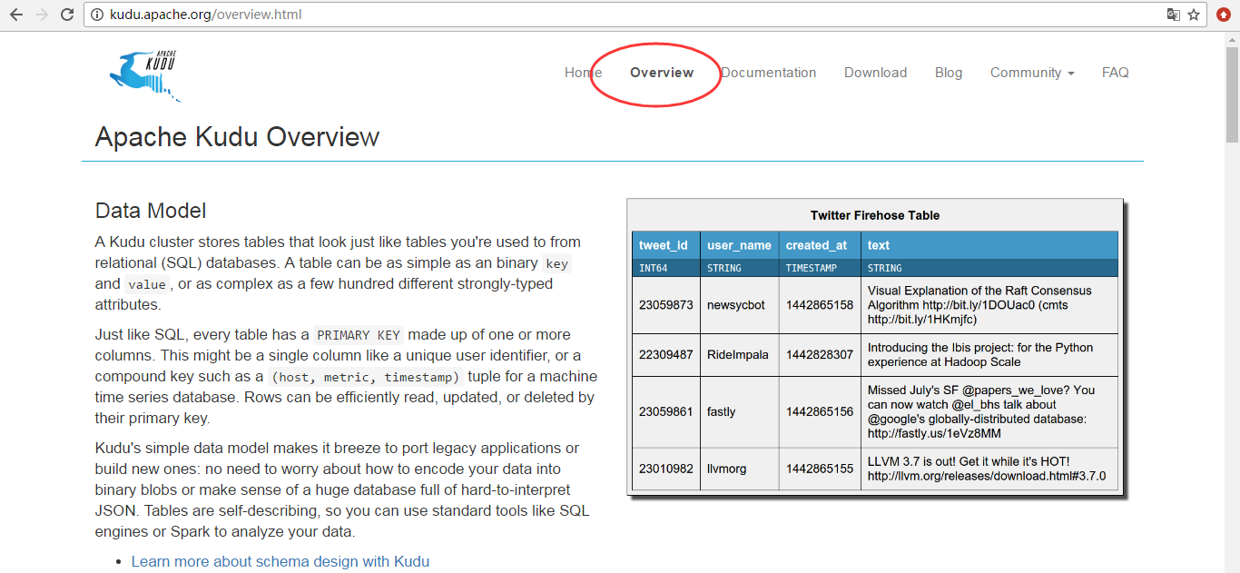Click the 'value' inline code word
Screen dimensions: 1240x573
tap(147, 284)
